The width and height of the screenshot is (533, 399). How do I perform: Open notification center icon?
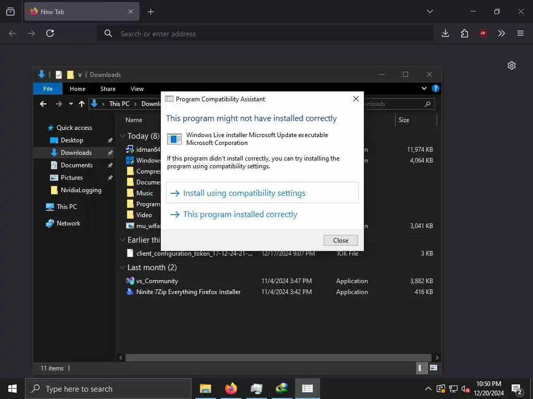click(x=517, y=389)
